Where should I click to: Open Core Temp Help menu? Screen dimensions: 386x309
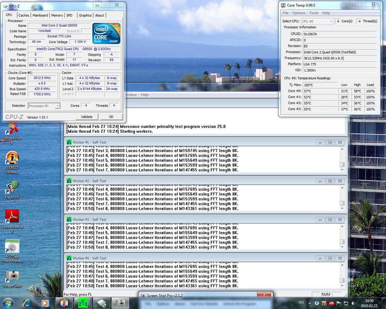[x=326, y=13]
